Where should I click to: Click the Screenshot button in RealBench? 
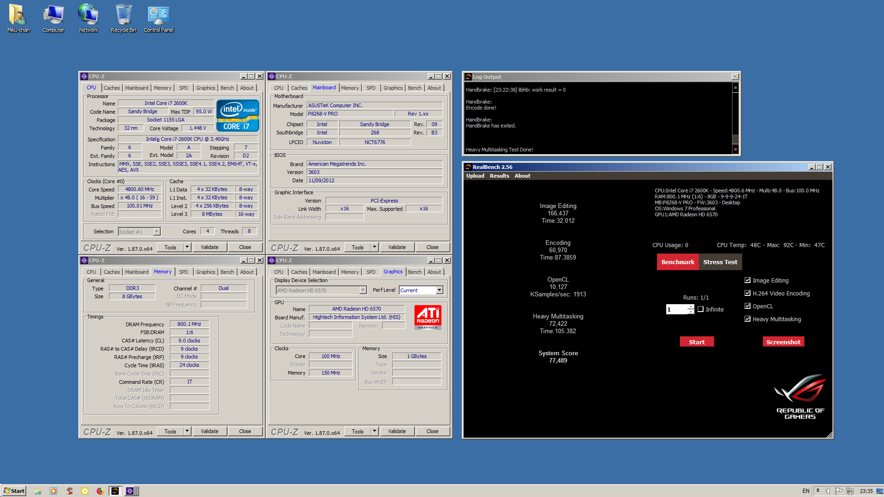click(783, 342)
